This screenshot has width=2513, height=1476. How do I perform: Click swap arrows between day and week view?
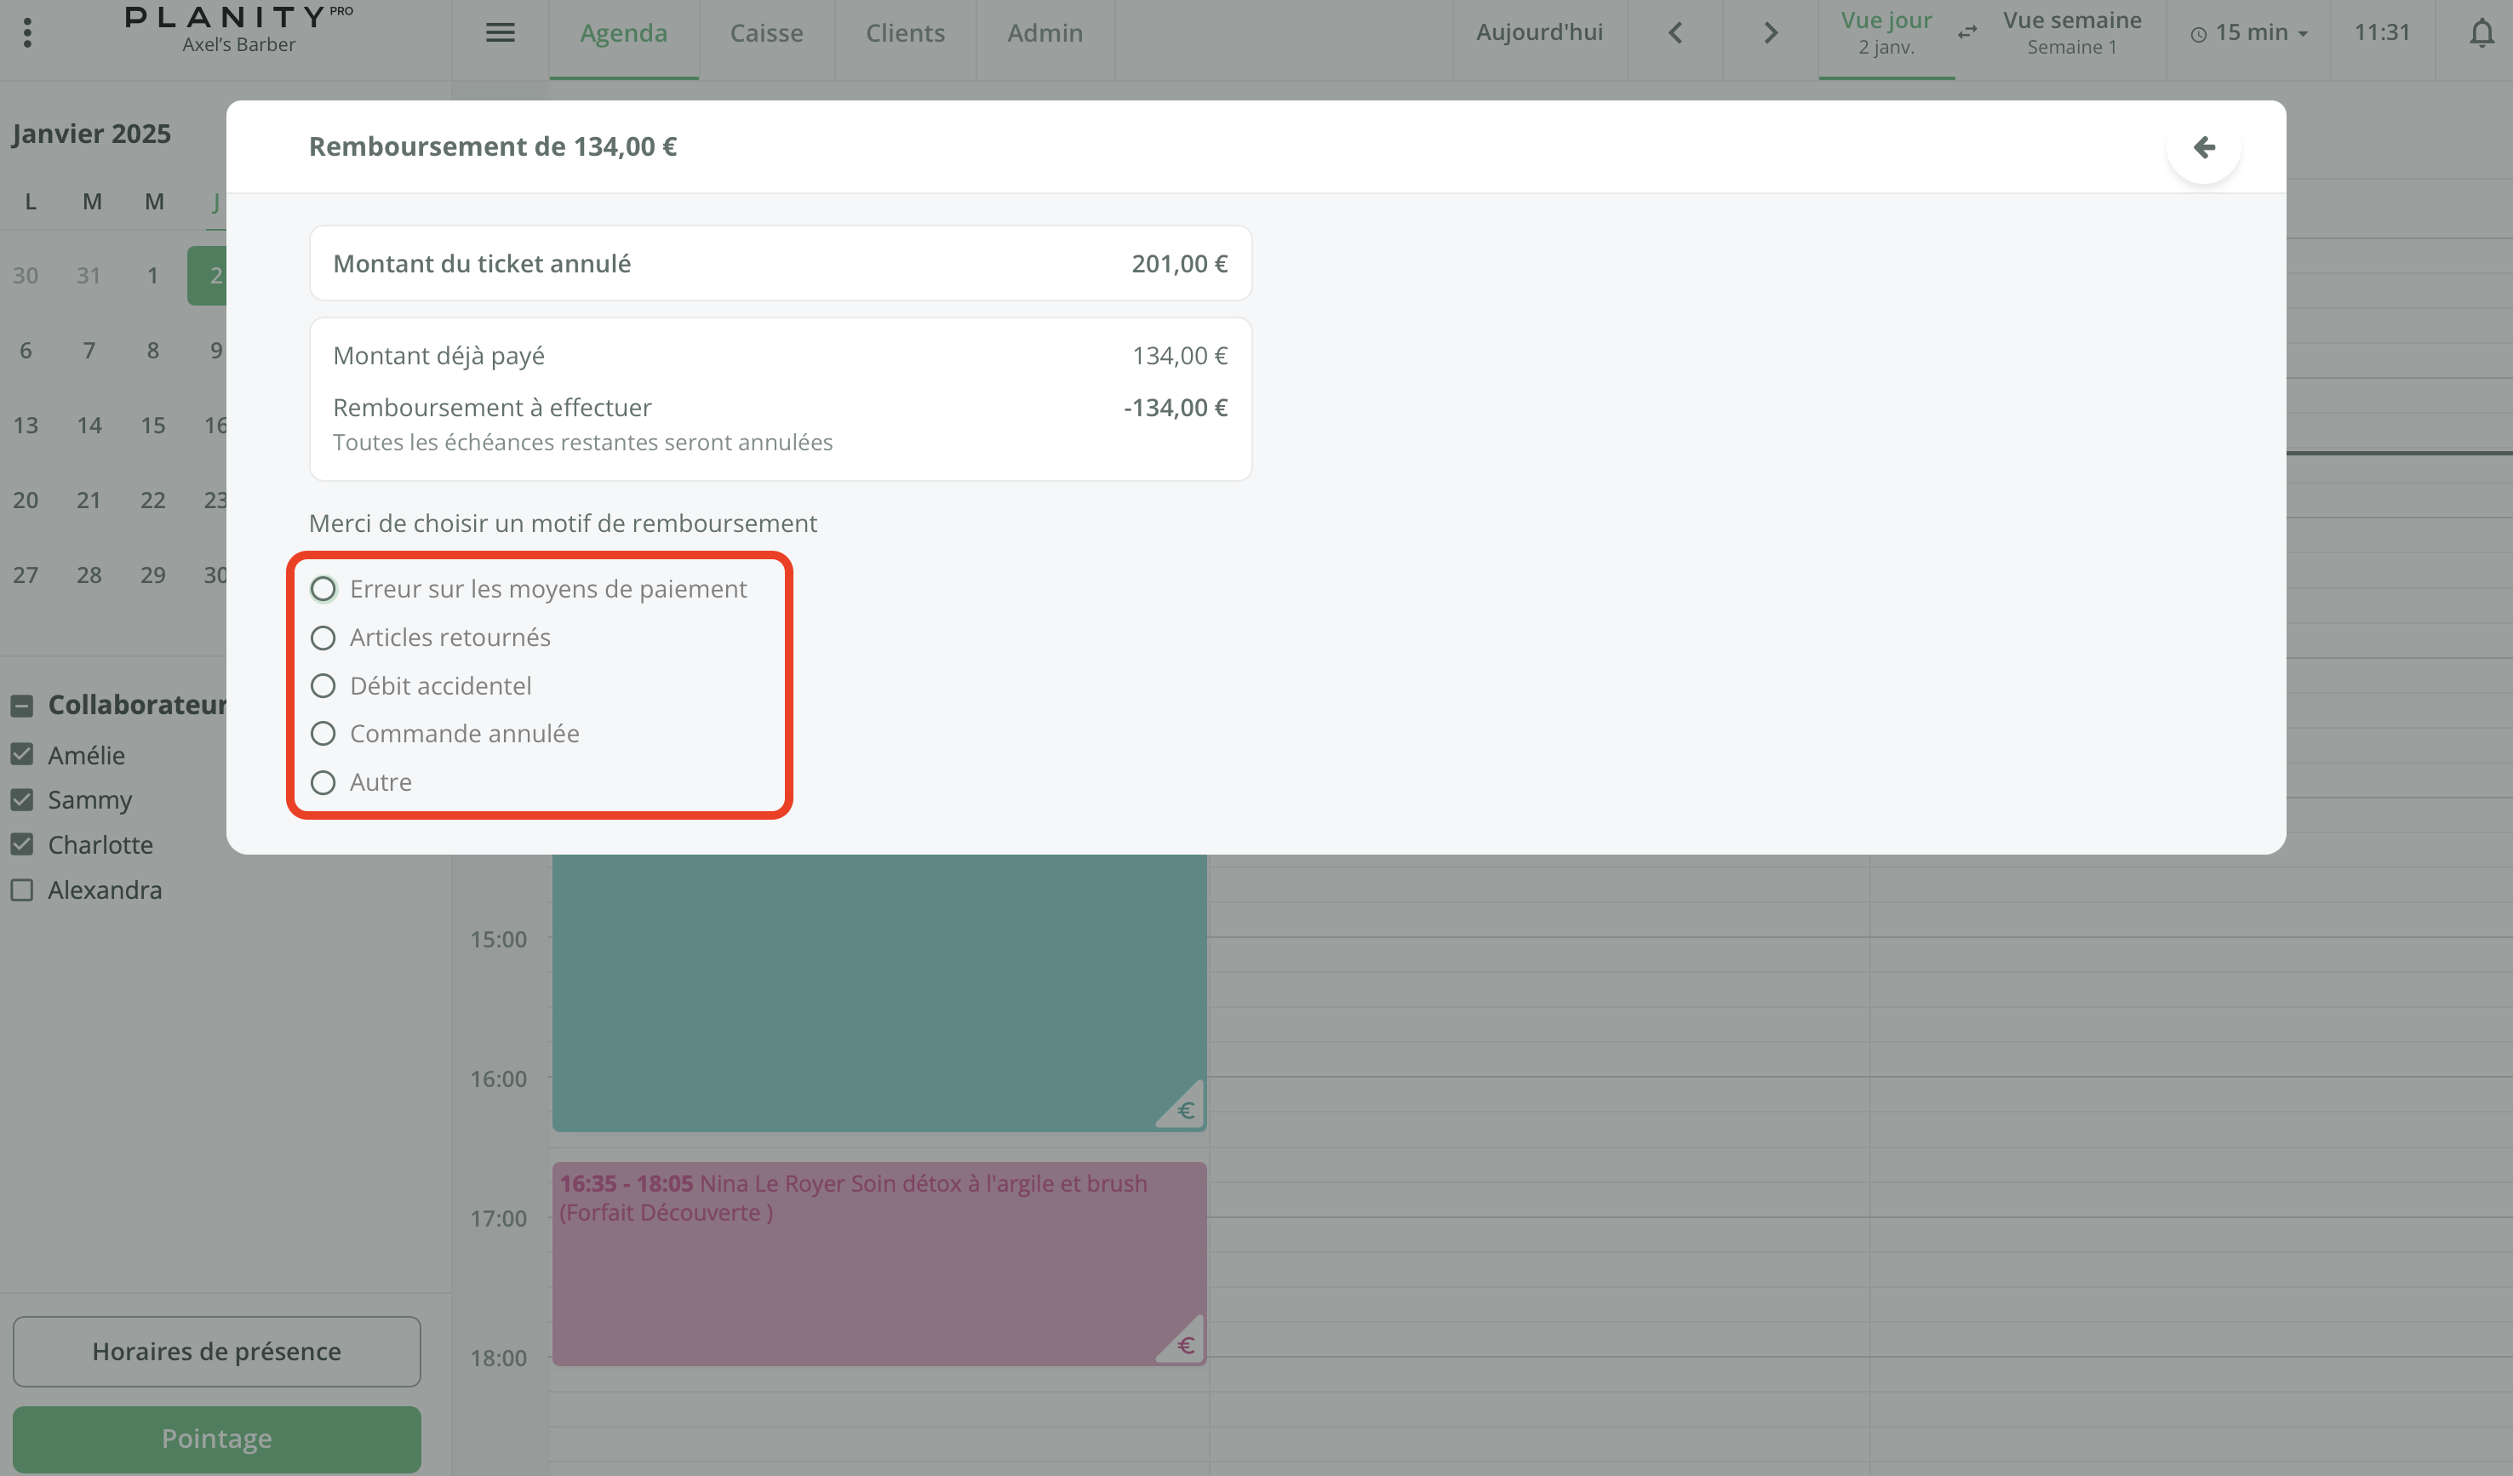1966,33
